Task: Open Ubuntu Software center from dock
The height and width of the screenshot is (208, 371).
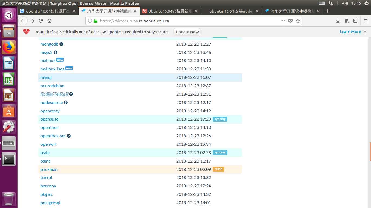Action: pos(9,111)
